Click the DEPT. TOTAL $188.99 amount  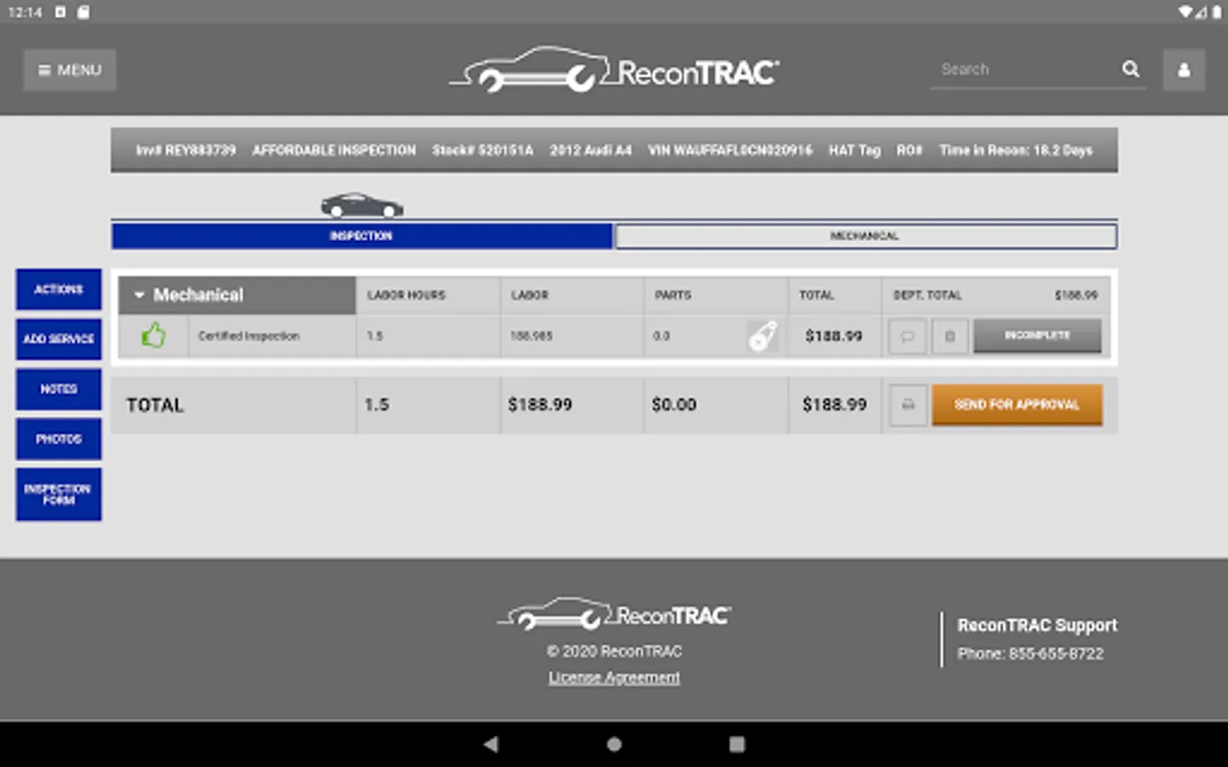(1076, 295)
